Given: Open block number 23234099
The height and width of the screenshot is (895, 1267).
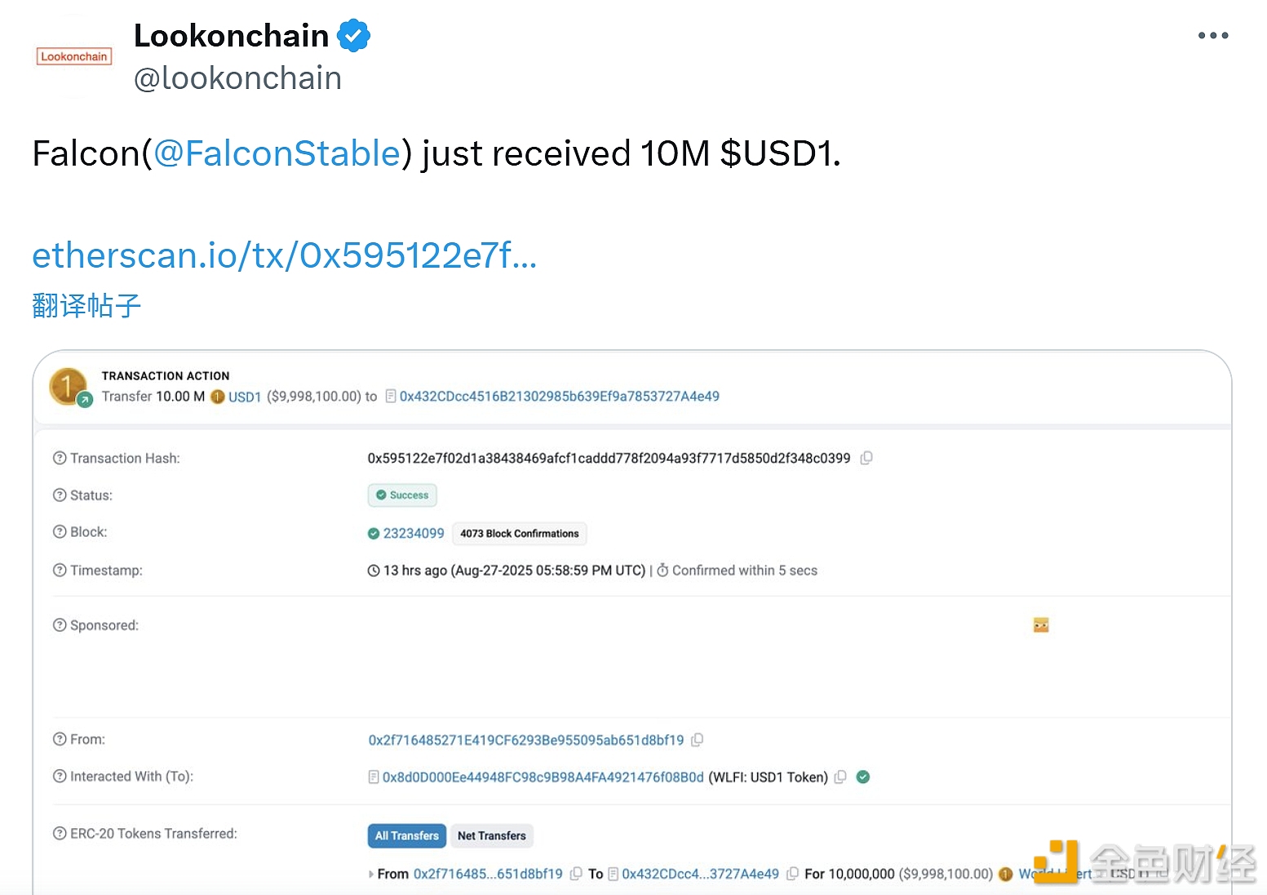Looking at the screenshot, I should click(x=414, y=534).
